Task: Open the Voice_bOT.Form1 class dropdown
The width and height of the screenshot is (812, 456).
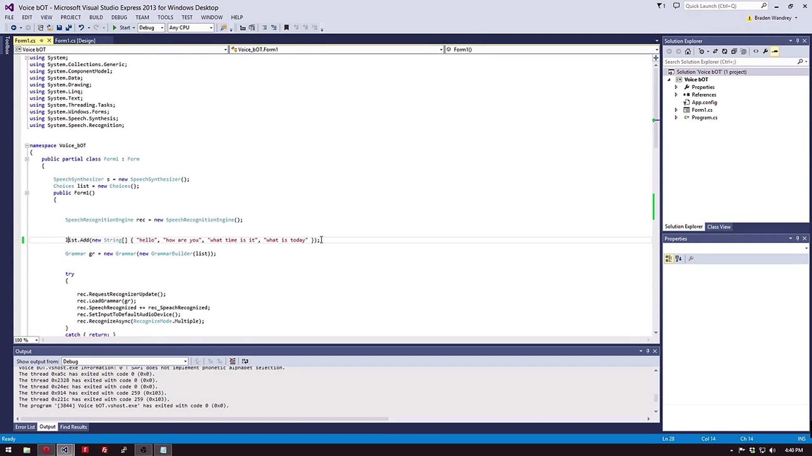Action: pos(336,49)
